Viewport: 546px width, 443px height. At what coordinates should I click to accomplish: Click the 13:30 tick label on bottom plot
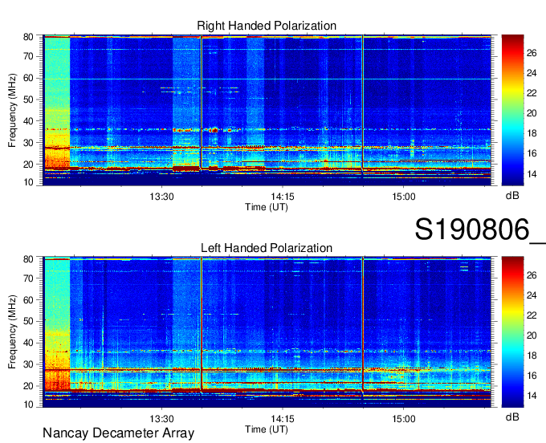(x=161, y=419)
